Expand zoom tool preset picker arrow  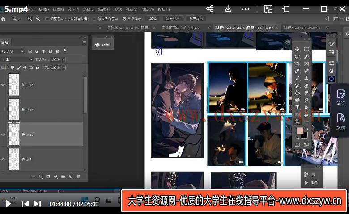[x=21, y=19]
